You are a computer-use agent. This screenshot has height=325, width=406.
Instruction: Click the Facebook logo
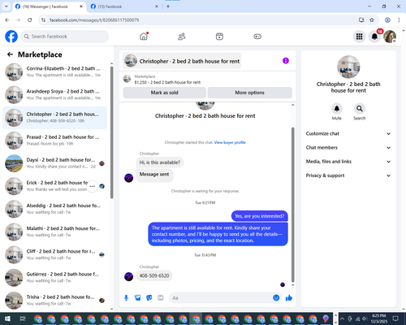point(11,37)
